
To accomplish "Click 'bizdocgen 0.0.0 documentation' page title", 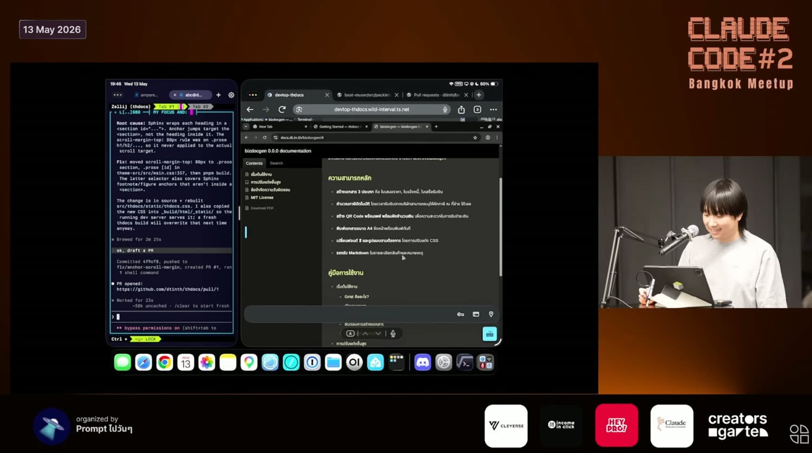I will point(278,151).
